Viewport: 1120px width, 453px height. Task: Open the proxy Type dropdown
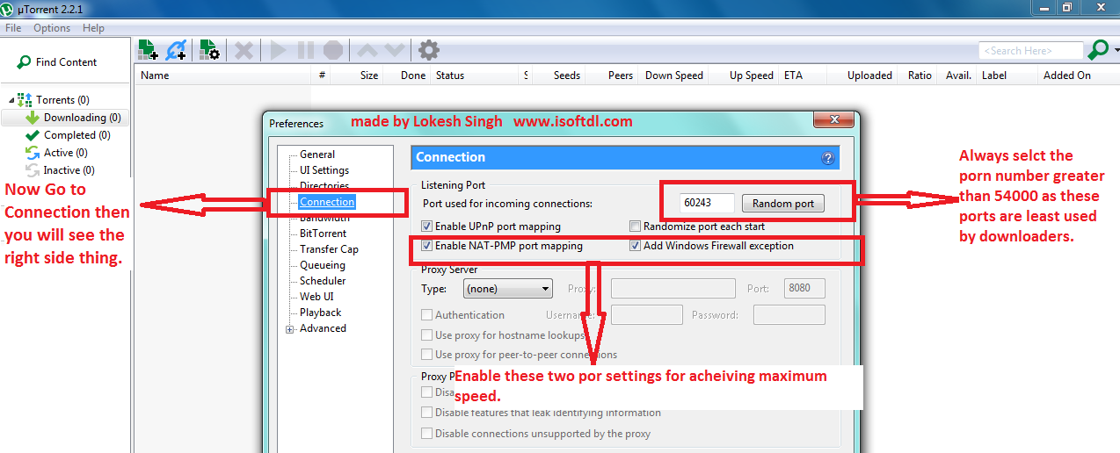point(507,288)
